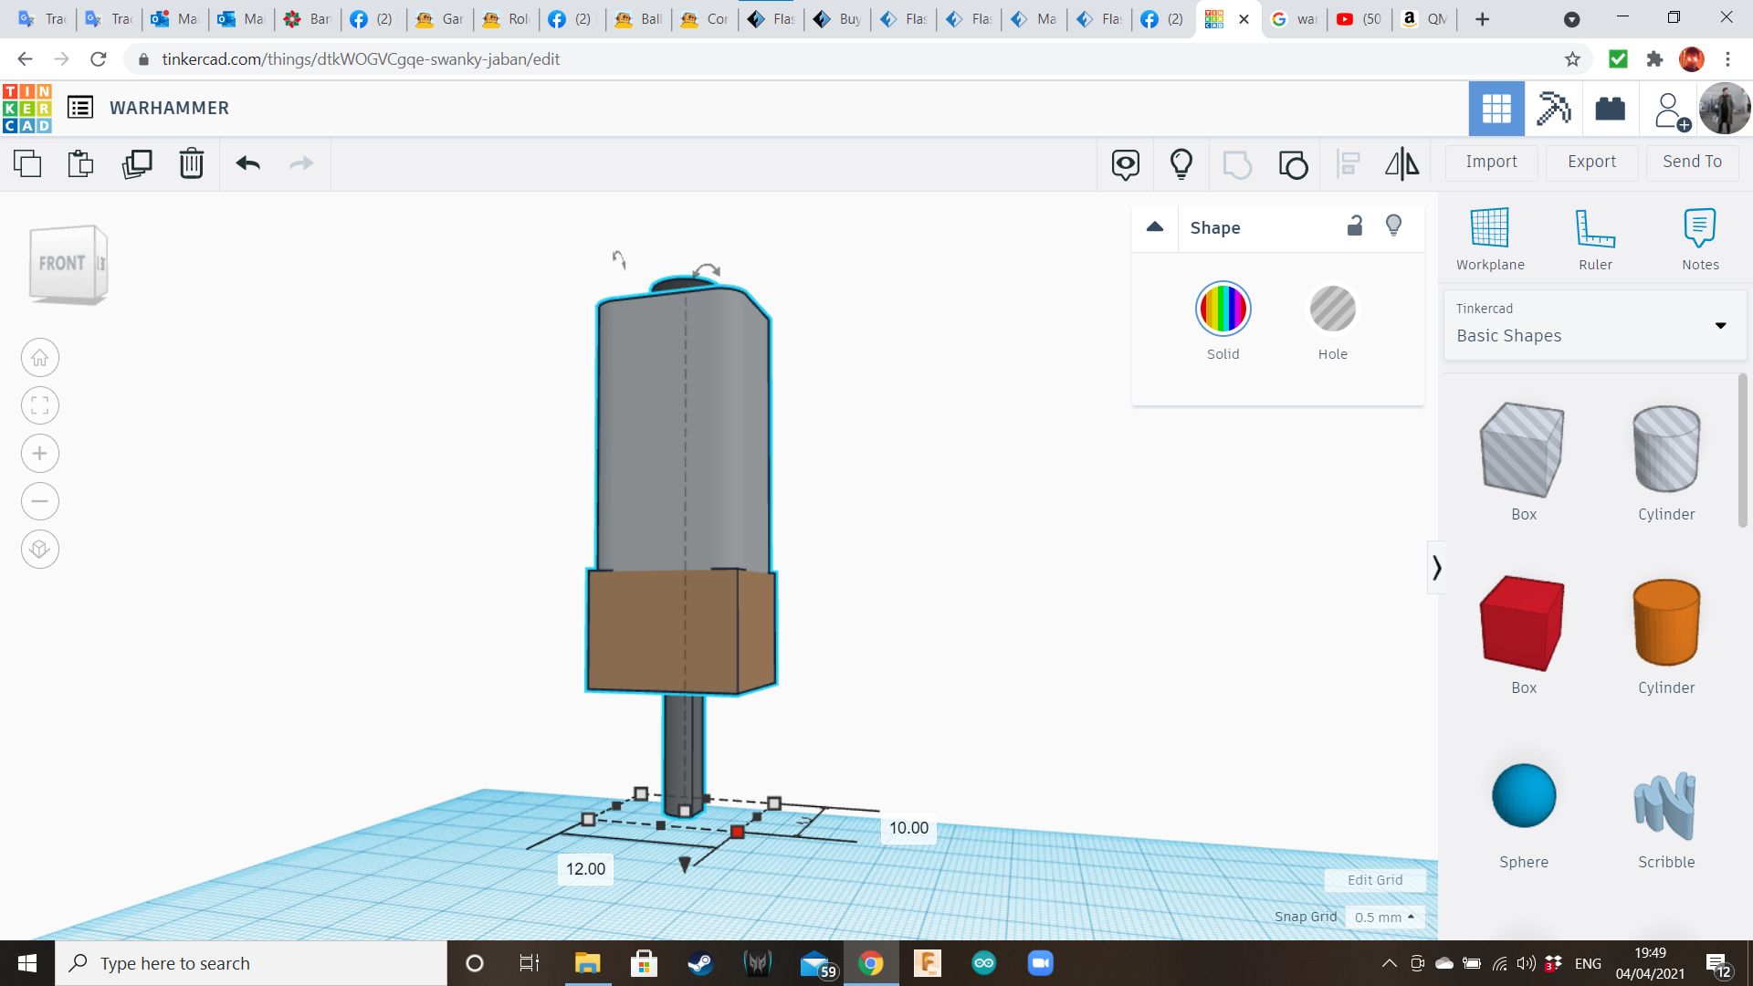Screen dimensions: 1753x986
Task: Click the Edit Grid button
Action: tap(1375, 880)
